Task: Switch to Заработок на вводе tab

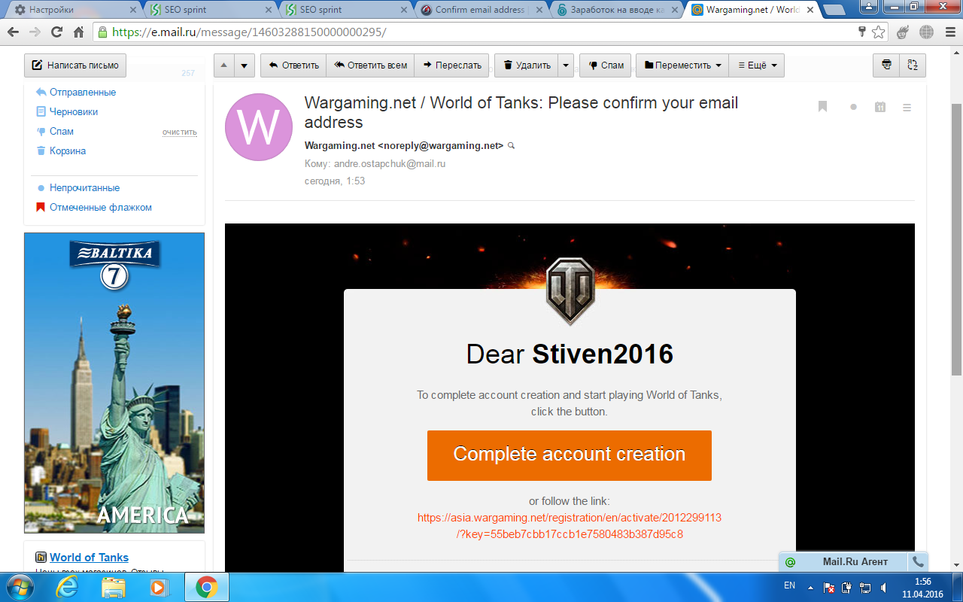Action: (615, 10)
